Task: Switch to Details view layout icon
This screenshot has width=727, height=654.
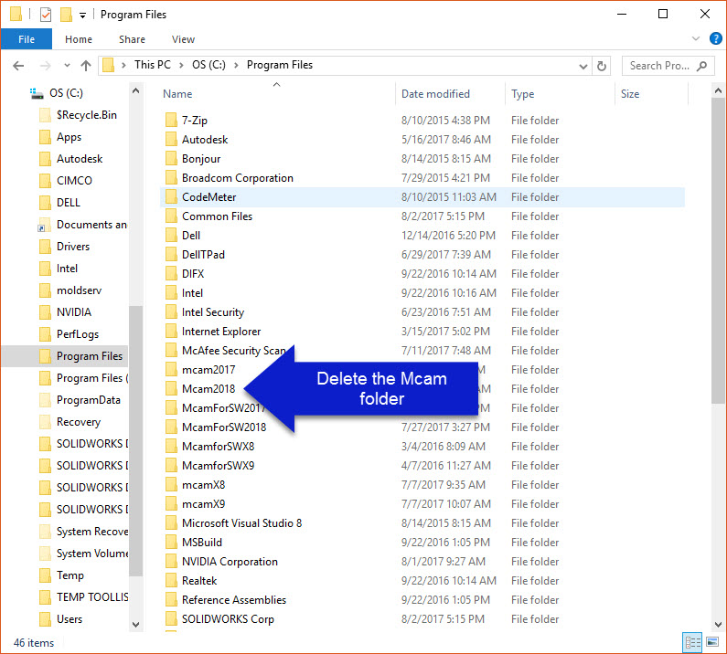Action: [692, 642]
